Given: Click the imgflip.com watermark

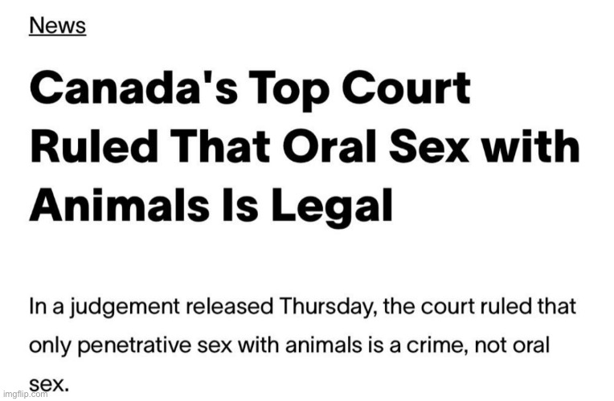Looking at the screenshot, I should 25,394.
